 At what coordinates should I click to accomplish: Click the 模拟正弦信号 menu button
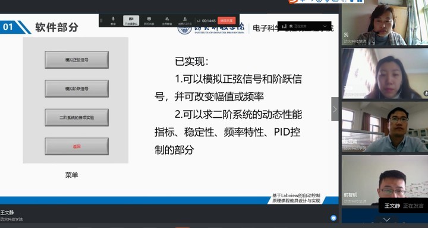77,60
